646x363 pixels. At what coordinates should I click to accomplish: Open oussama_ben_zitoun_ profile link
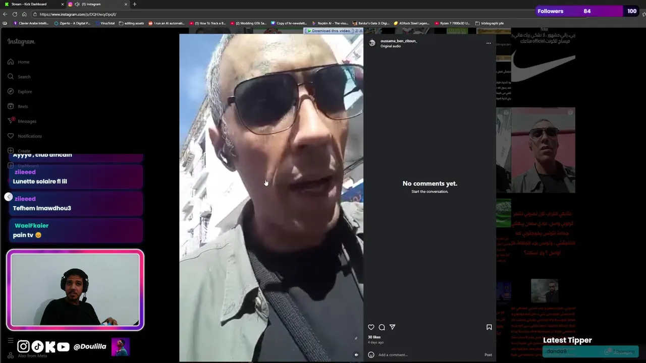coord(399,41)
